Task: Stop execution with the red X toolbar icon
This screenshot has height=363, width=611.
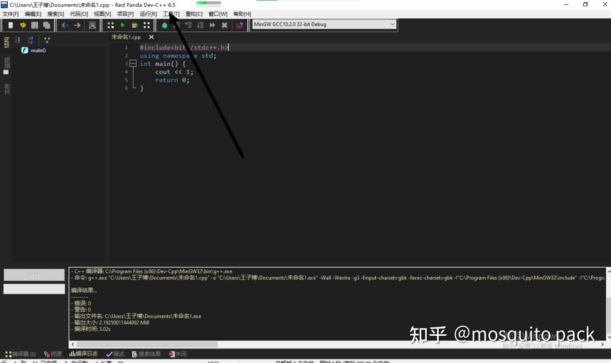Action: tap(224, 25)
